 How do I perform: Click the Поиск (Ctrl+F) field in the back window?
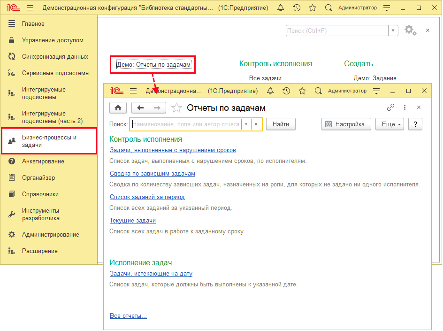pos(337,31)
